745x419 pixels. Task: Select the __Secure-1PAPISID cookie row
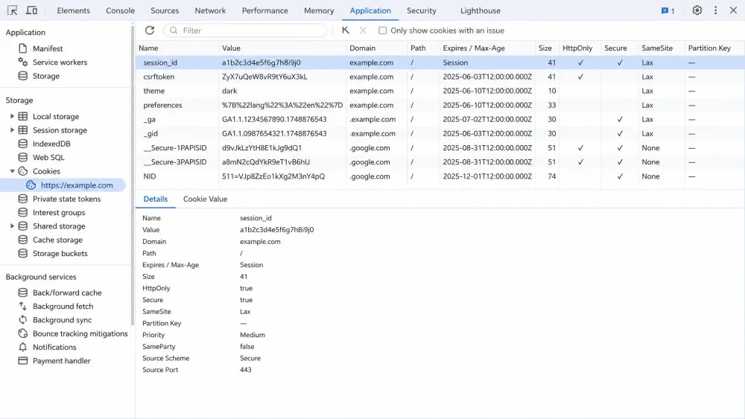pos(440,148)
